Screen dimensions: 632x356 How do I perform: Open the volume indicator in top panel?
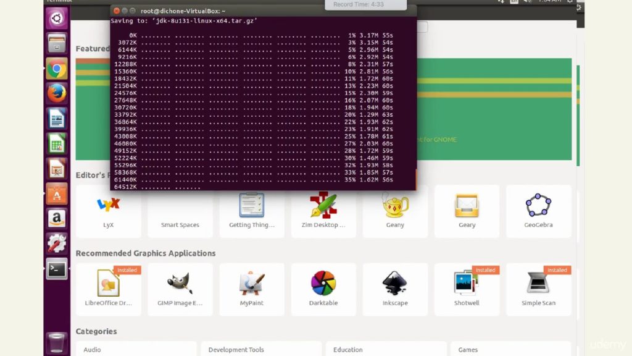[x=527, y=2]
